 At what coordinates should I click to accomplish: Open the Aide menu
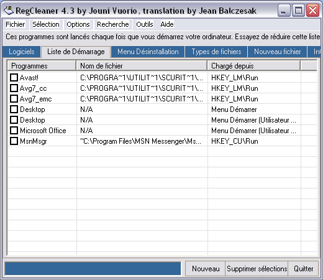pyautogui.click(x=167, y=24)
